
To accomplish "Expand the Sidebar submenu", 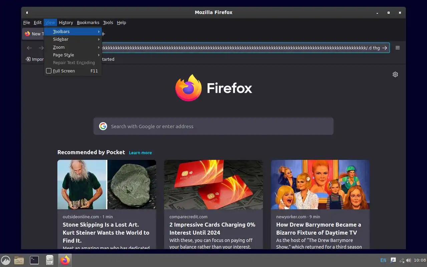I will 73,39.
